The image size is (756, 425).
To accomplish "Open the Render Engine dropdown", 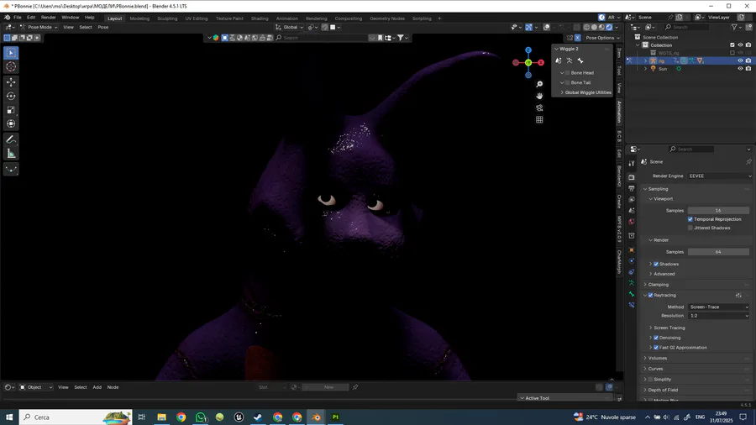I will 719,176.
